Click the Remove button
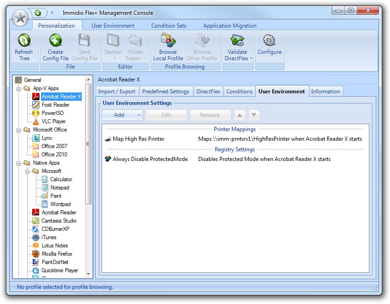Viewport: 390px width, 304px height. pyautogui.click(x=210, y=115)
